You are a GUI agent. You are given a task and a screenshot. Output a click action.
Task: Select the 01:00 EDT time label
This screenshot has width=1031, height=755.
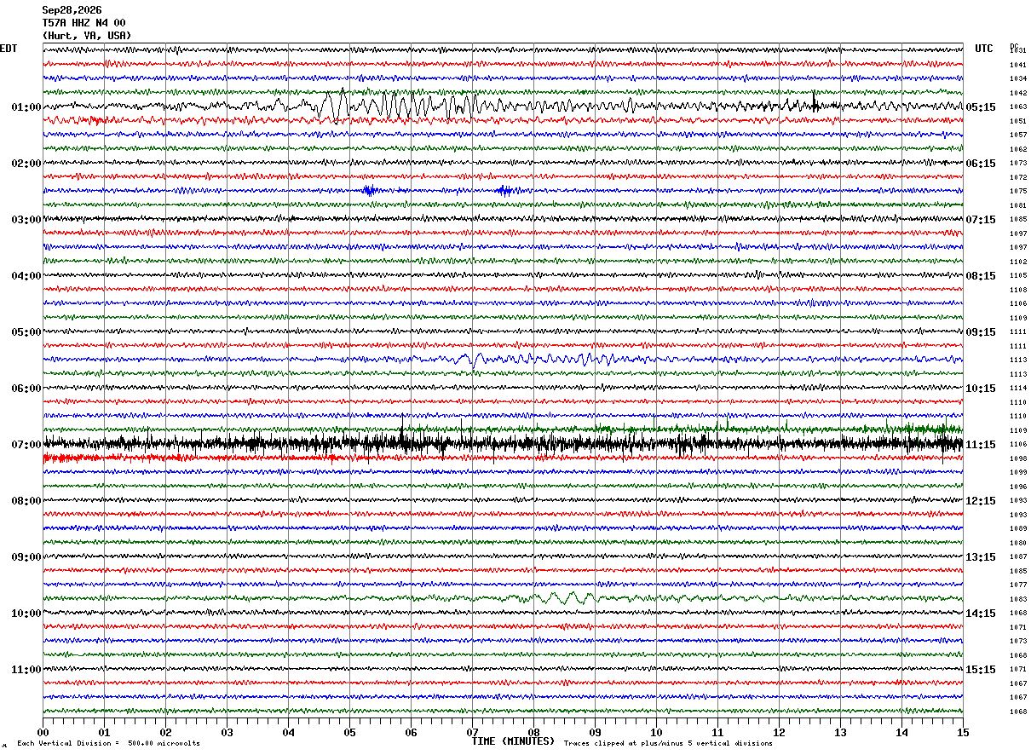pyautogui.click(x=26, y=107)
